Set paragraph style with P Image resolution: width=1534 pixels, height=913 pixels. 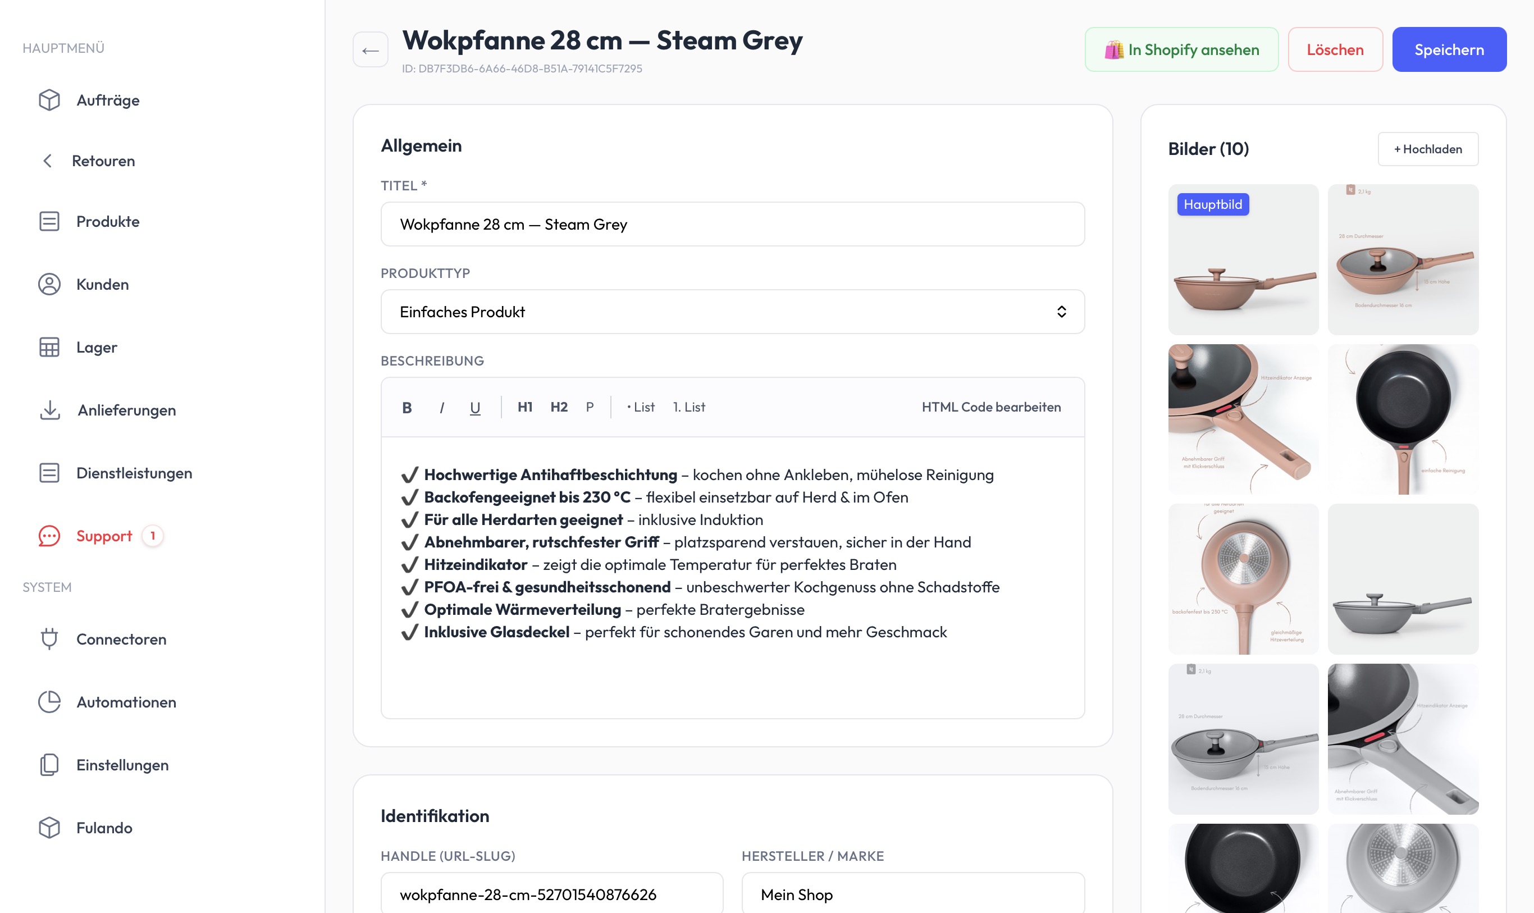(x=590, y=407)
